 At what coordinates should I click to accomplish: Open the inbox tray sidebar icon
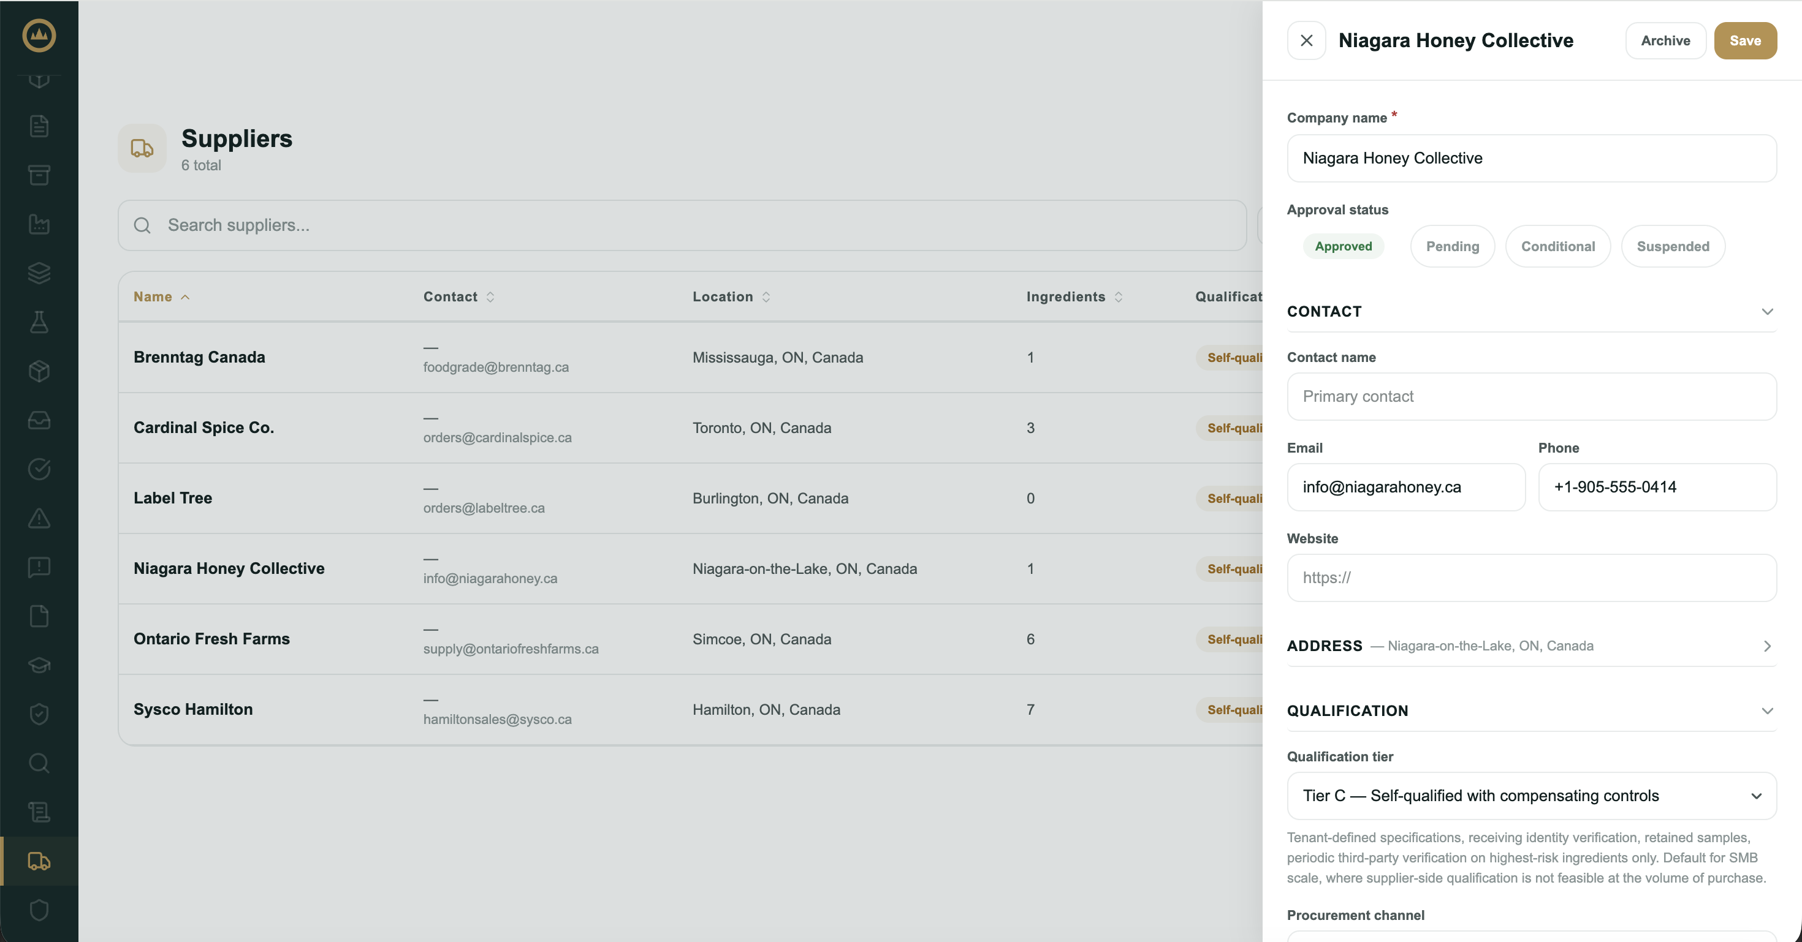point(39,420)
